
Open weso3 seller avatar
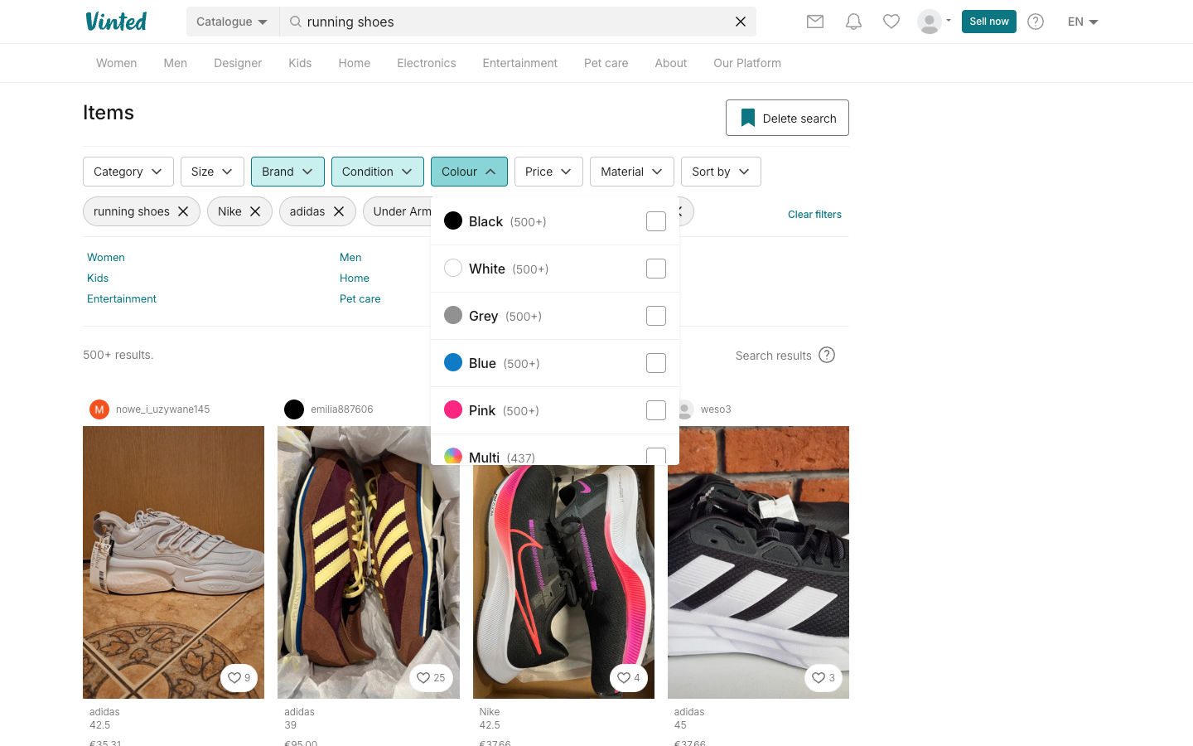(x=685, y=409)
